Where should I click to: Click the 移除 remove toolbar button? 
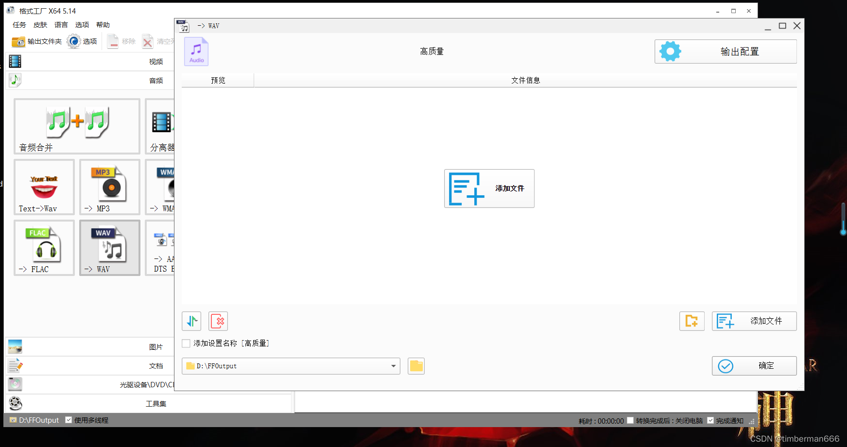[x=121, y=42]
